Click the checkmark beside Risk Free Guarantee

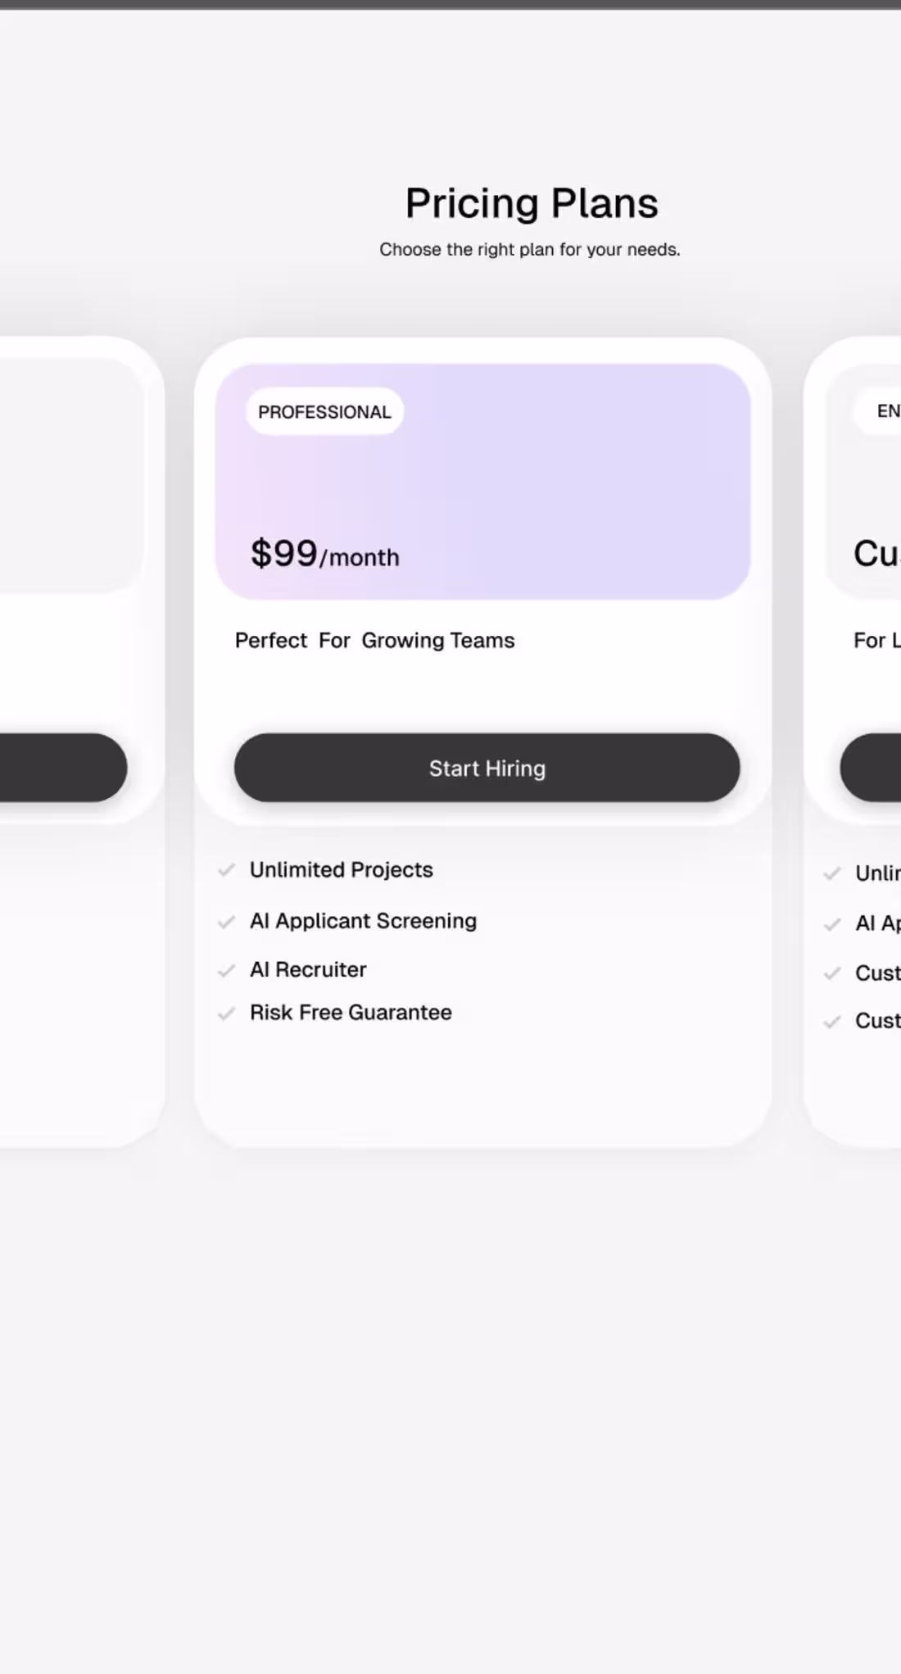coord(226,1014)
